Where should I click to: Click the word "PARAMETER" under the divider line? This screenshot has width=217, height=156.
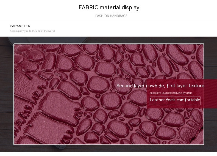20,26
